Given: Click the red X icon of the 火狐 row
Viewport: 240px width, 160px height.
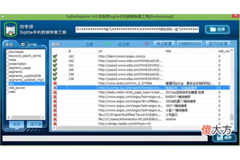Looking at the screenshot, I should tap(55, 110).
